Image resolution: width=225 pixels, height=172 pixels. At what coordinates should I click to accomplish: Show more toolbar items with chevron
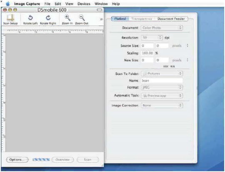pyautogui.click(x=101, y=19)
